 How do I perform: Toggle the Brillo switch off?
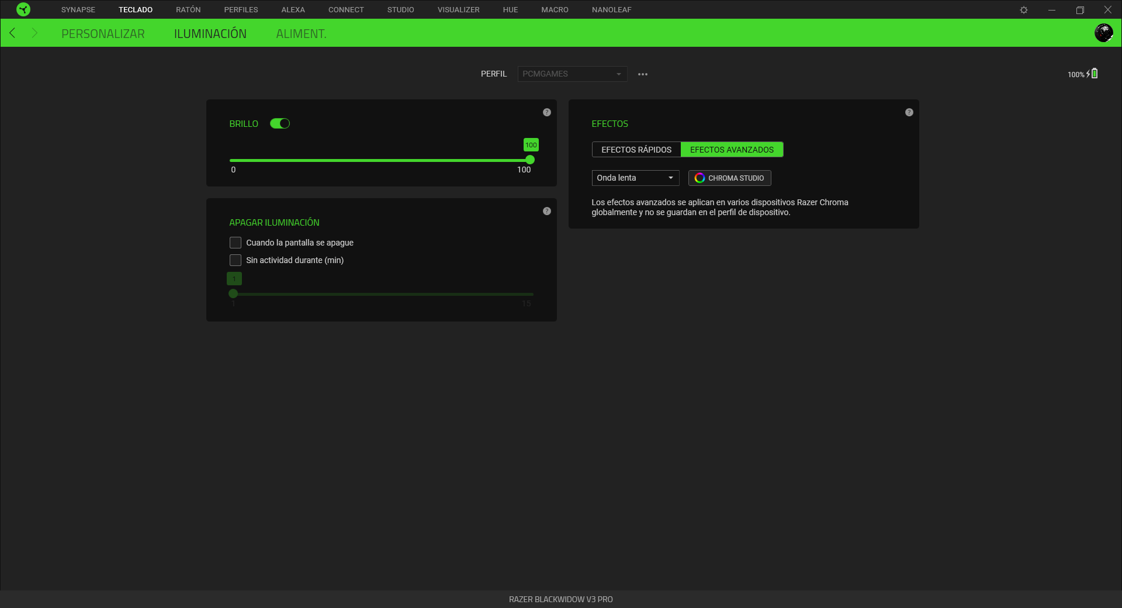pos(280,123)
